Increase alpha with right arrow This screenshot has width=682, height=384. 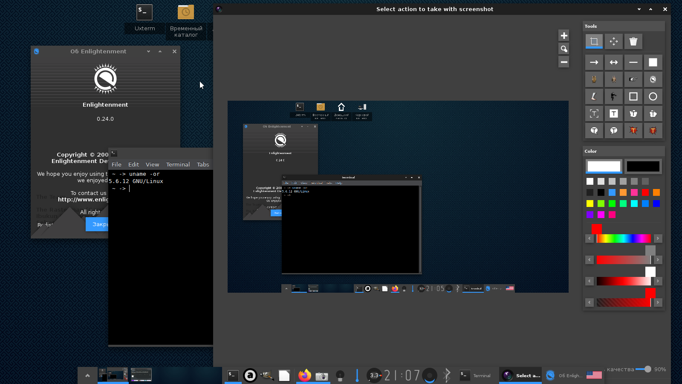pos(658,303)
